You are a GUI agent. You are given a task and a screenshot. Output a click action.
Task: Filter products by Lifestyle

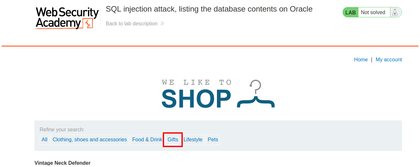click(x=193, y=140)
